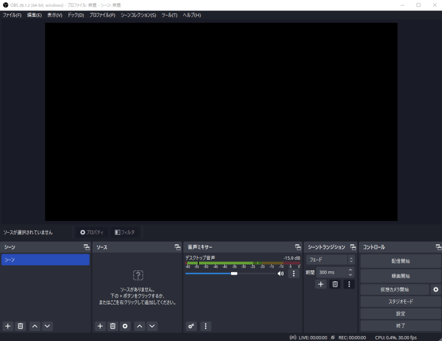
Task: Open デスクトップ音声 channel options three-dot menu
Action: 294,274
